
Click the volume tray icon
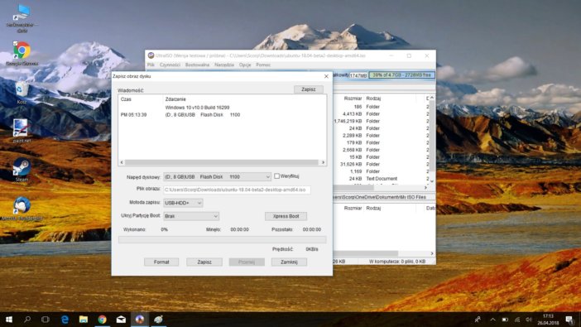(529, 320)
